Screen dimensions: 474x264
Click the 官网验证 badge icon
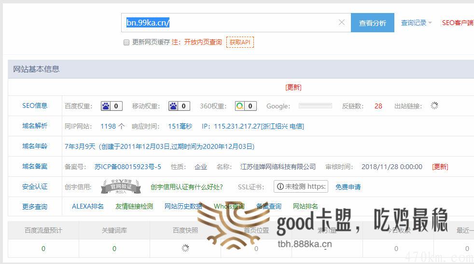click(121, 186)
